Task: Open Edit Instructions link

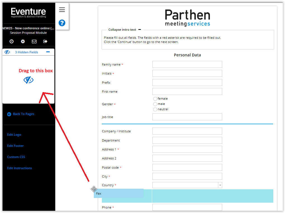Action: [x=20, y=168]
